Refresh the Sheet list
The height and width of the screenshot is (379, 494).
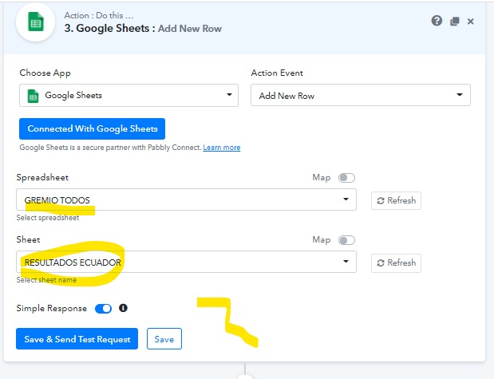(396, 263)
